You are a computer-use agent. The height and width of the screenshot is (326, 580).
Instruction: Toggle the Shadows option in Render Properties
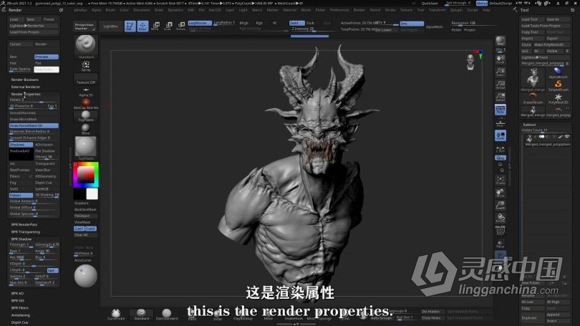click(21, 145)
